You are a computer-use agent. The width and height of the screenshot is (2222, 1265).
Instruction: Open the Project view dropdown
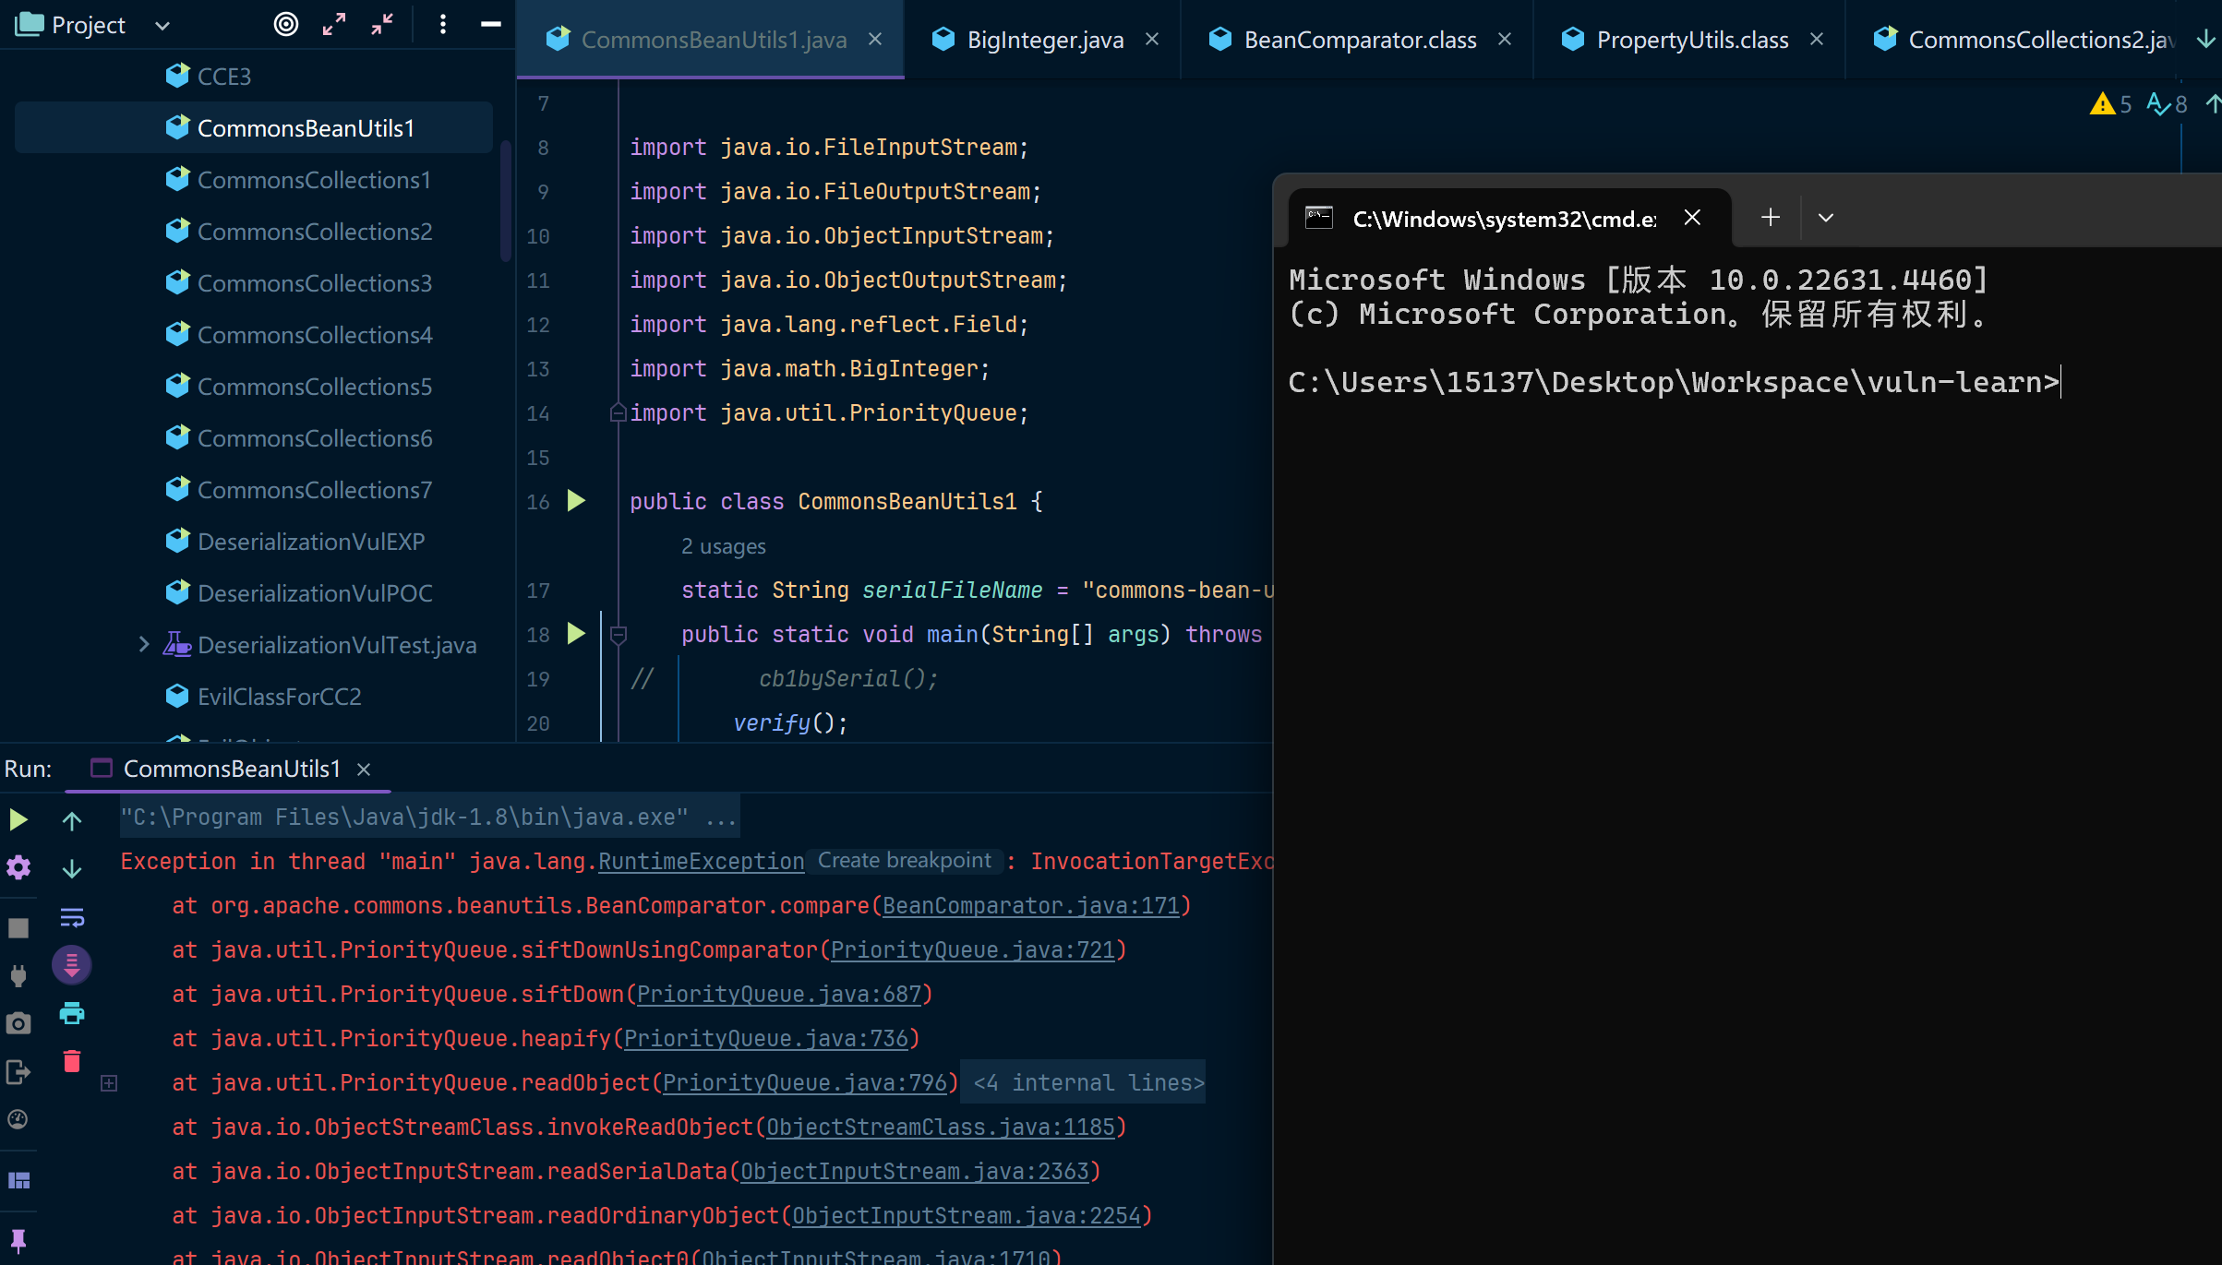pyautogui.click(x=162, y=25)
